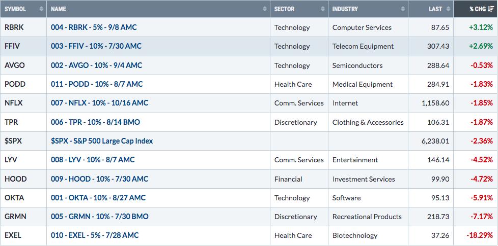
Task: Click the SECTOR column header label
Action: [x=284, y=9]
